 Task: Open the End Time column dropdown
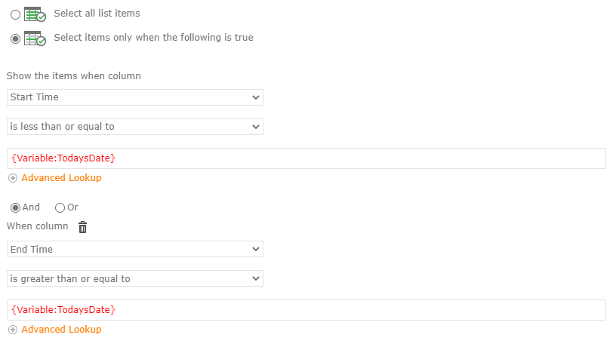point(135,249)
